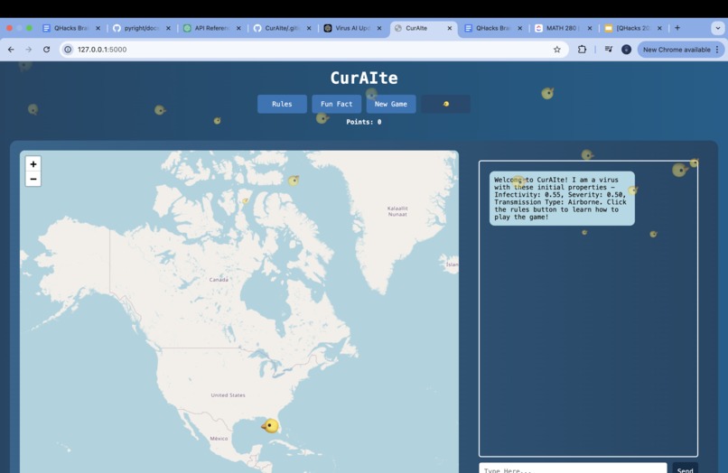Bookmark this page with the star
The width and height of the screenshot is (728, 473).
tap(556, 50)
